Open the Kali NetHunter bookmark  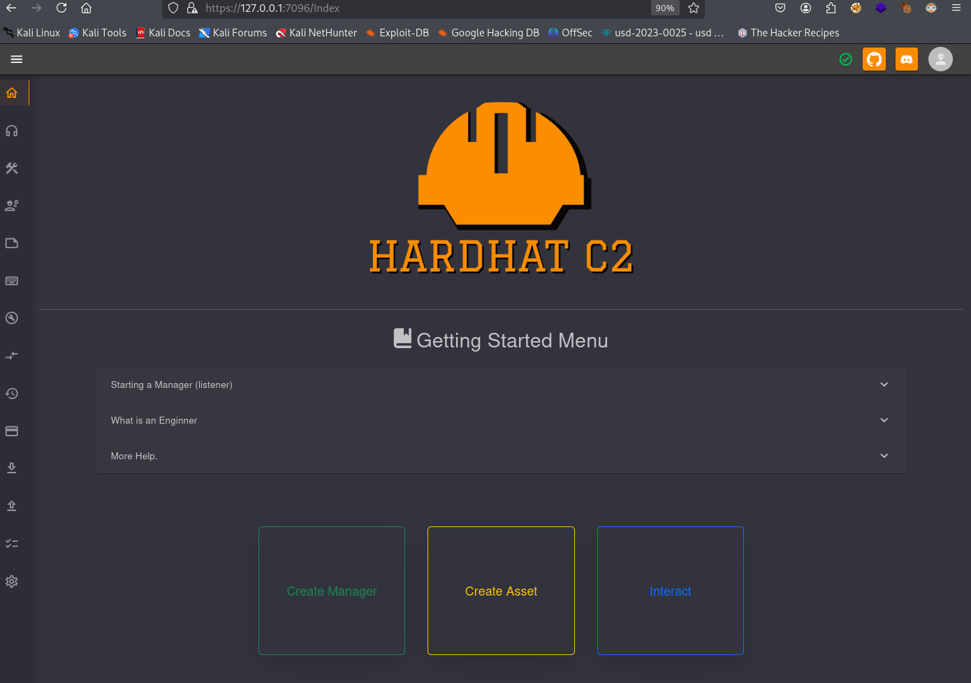pyautogui.click(x=316, y=33)
